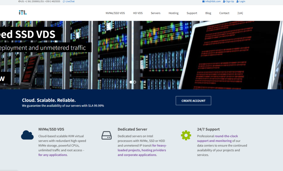283x171 pixels.
Task: Click the green gear 24/7 Support icon
Action: click(x=186, y=135)
